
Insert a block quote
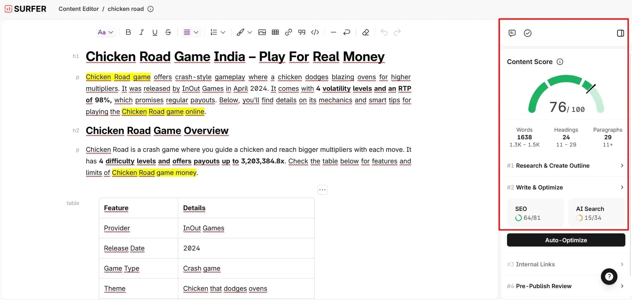pos(302,32)
